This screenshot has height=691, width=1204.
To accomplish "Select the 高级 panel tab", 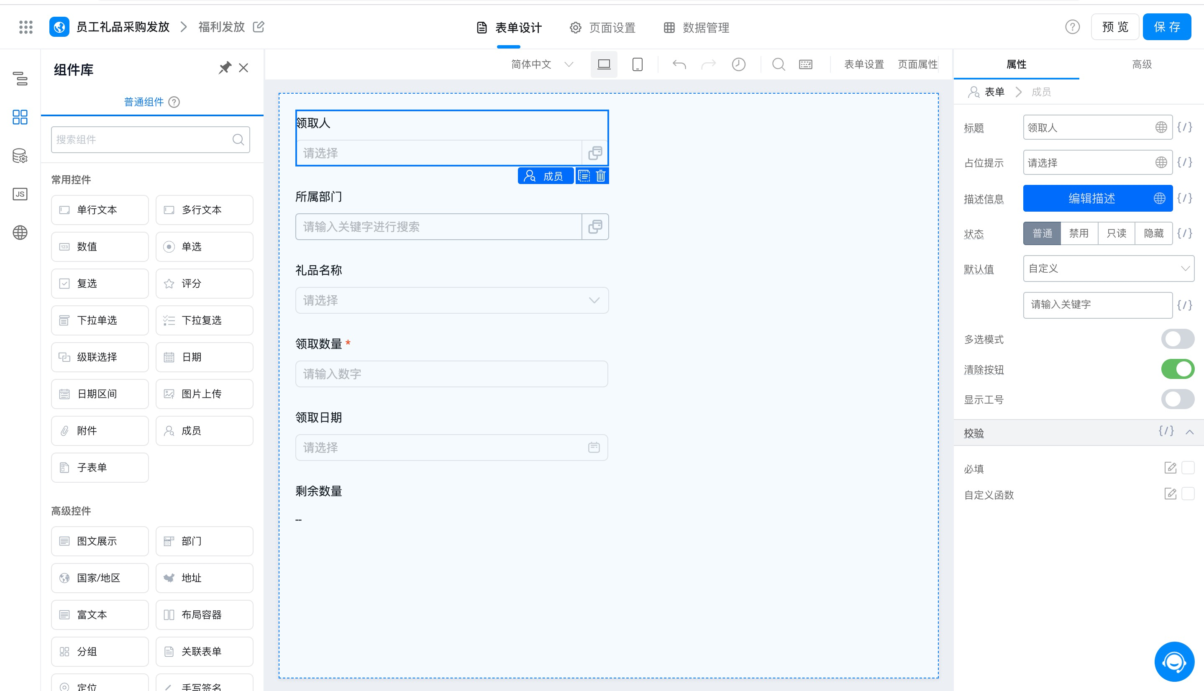I will [1141, 64].
